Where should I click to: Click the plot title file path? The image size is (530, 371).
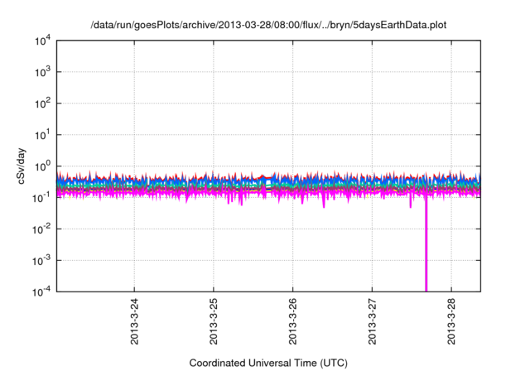(268, 25)
